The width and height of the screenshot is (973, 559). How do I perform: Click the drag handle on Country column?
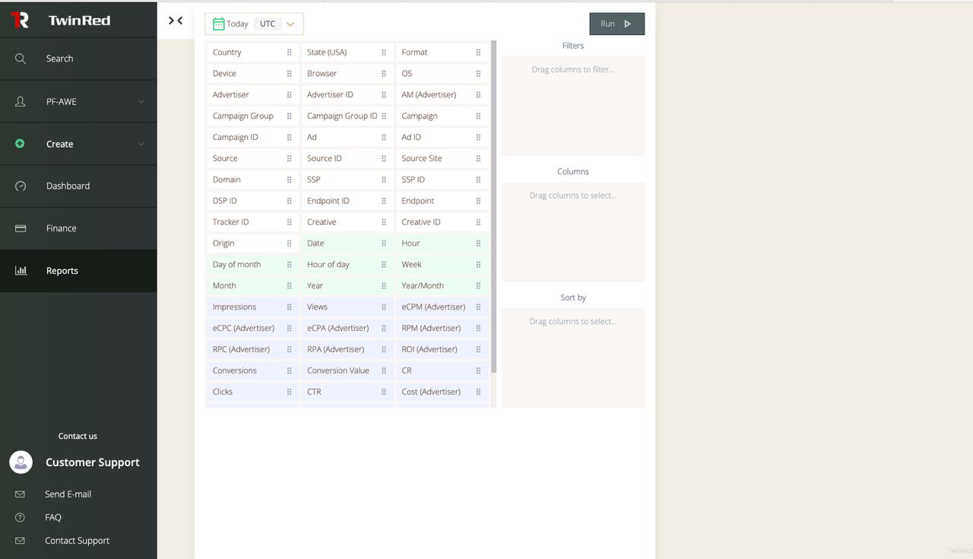(289, 52)
